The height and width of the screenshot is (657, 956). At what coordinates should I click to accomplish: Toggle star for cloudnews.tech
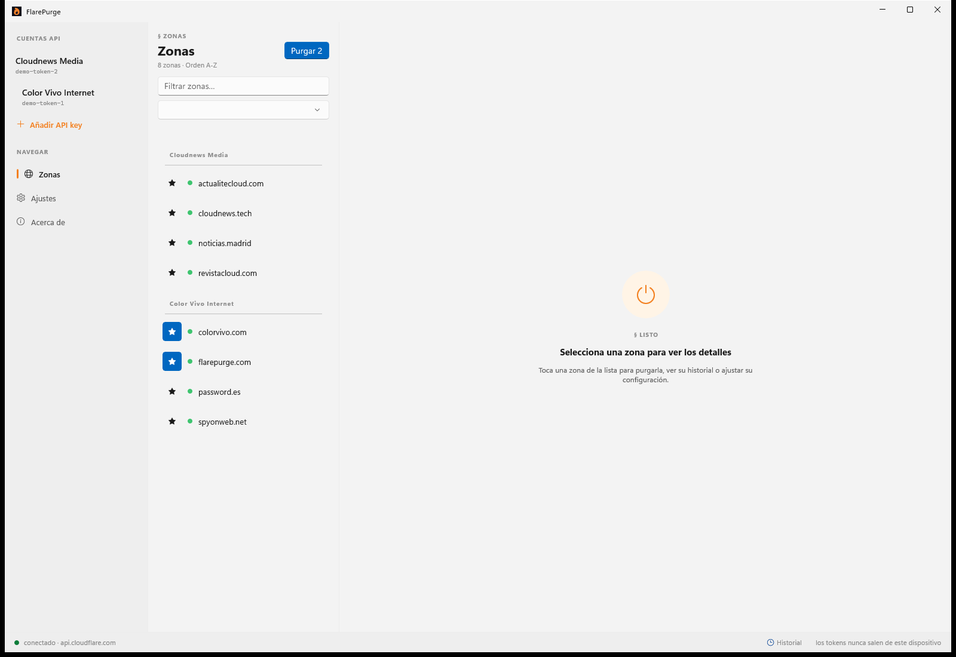(x=172, y=213)
